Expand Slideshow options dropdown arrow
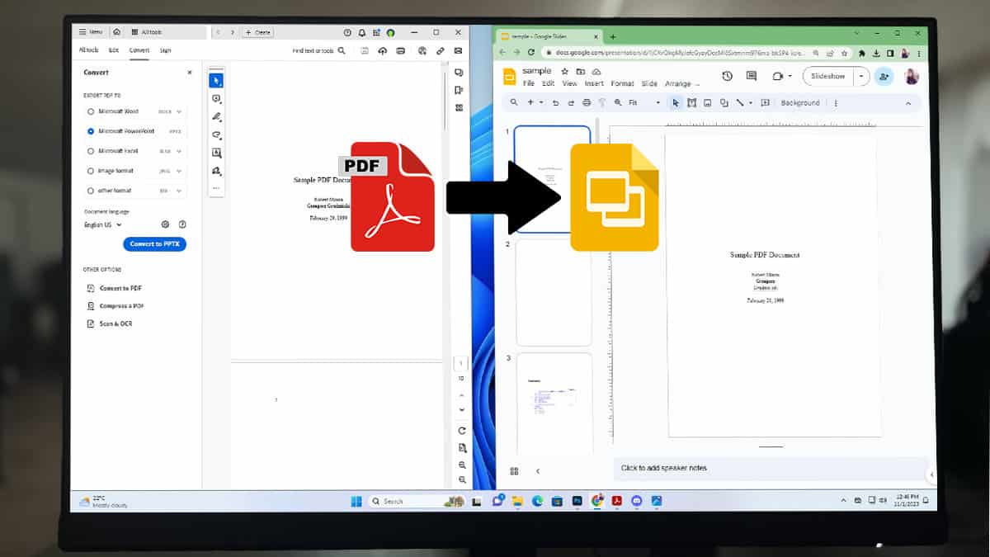 [x=862, y=76]
